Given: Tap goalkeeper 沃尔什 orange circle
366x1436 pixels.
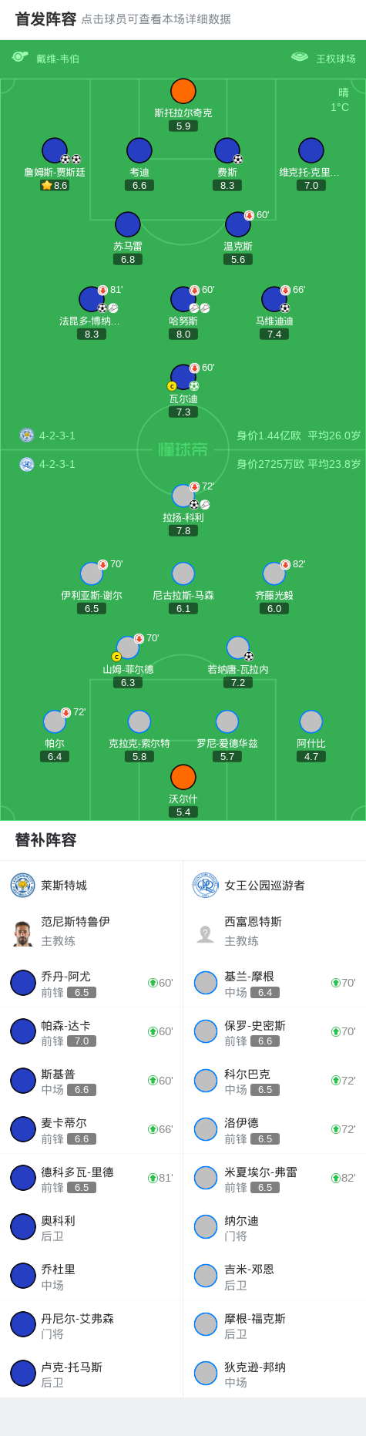Looking at the screenshot, I should [x=183, y=777].
